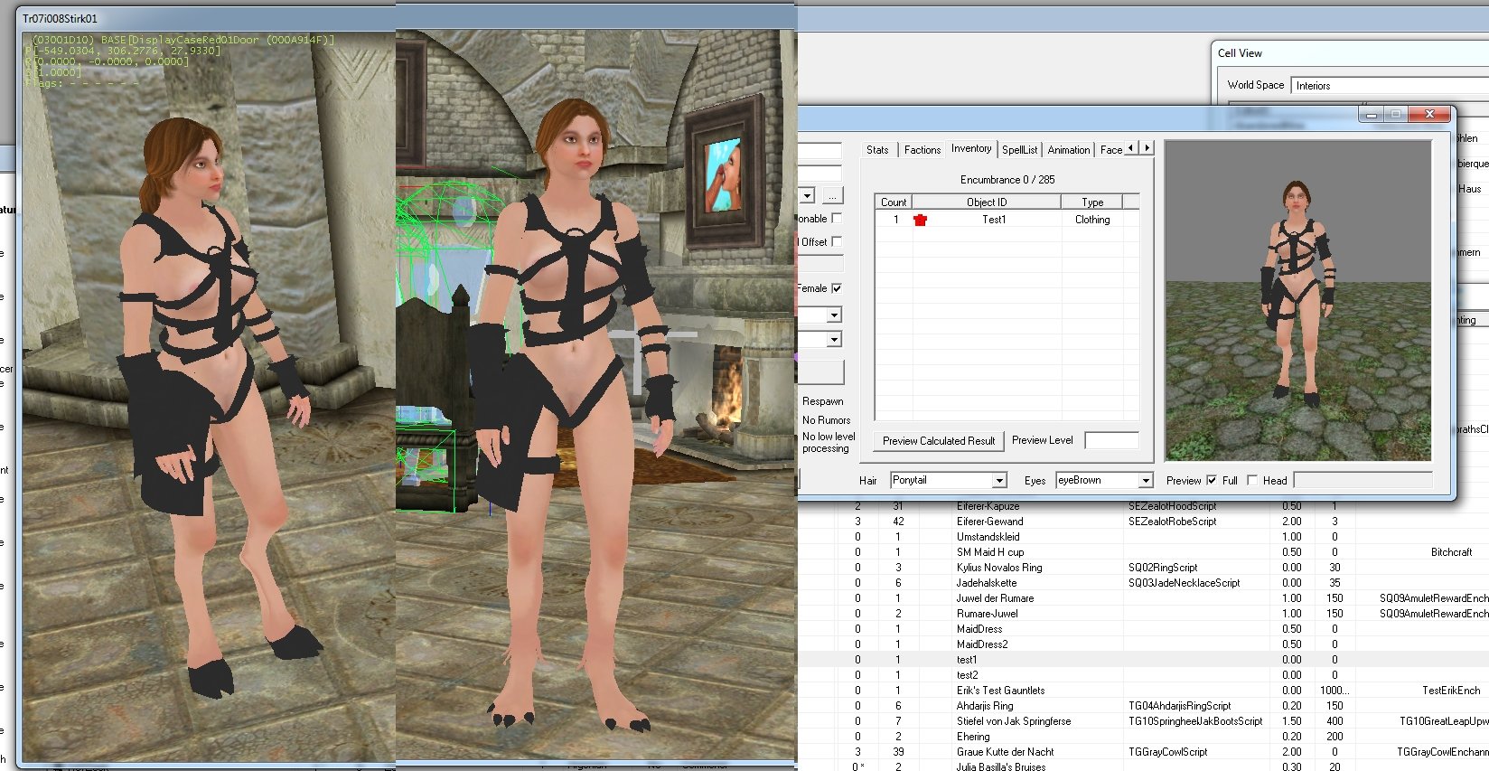The height and width of the screenshot is (771, 1489).
Task: Switch to the Inventory tab
Action: coord(971,148)
